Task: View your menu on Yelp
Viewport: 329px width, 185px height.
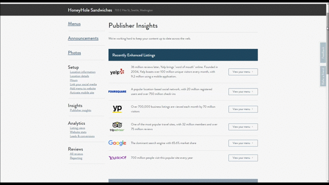Action: (x=243, y=72)
